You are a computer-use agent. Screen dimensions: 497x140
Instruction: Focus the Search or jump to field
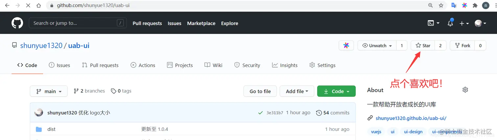tap(78, 23)
